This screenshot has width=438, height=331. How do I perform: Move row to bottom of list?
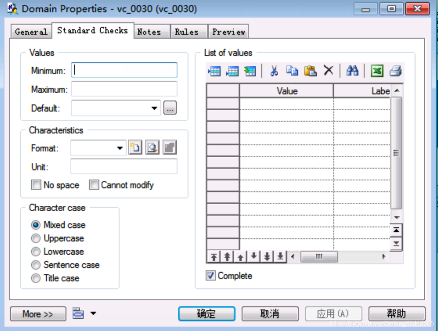point(280,257)
